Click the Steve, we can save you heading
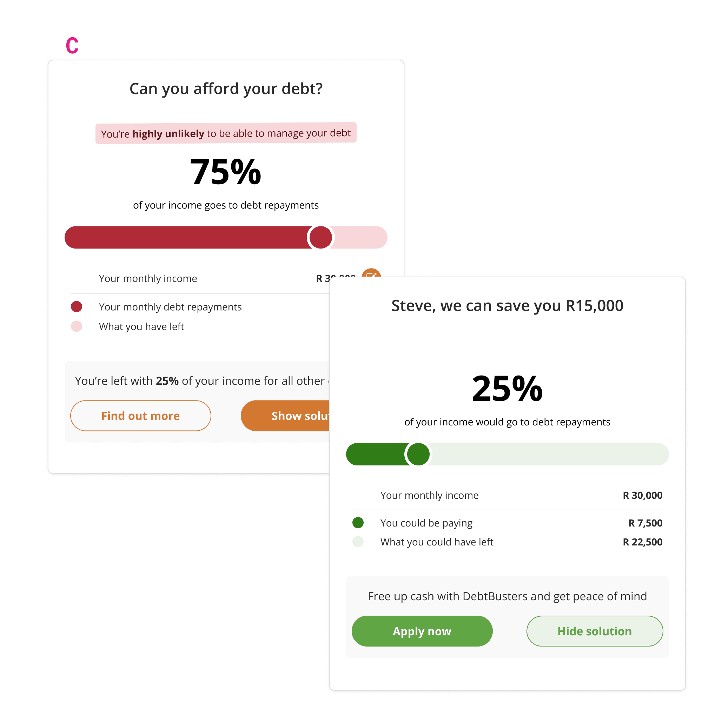The image size is (702, 702). tap(507, 306)
